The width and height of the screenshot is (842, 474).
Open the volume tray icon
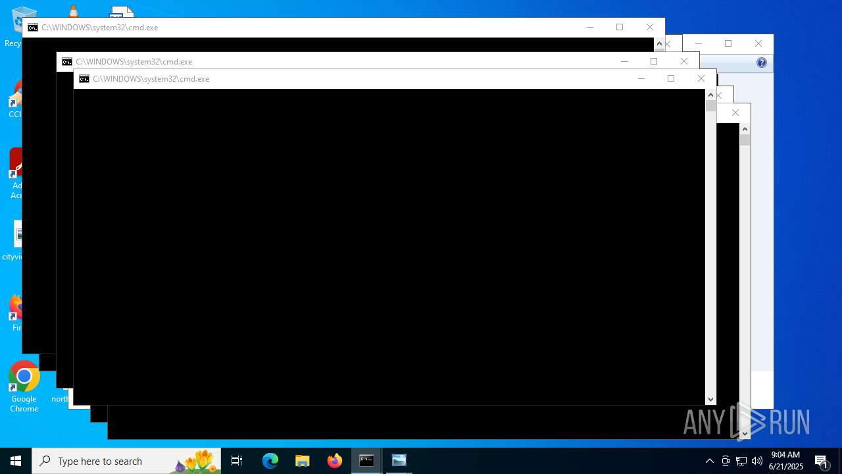[757, 461]
